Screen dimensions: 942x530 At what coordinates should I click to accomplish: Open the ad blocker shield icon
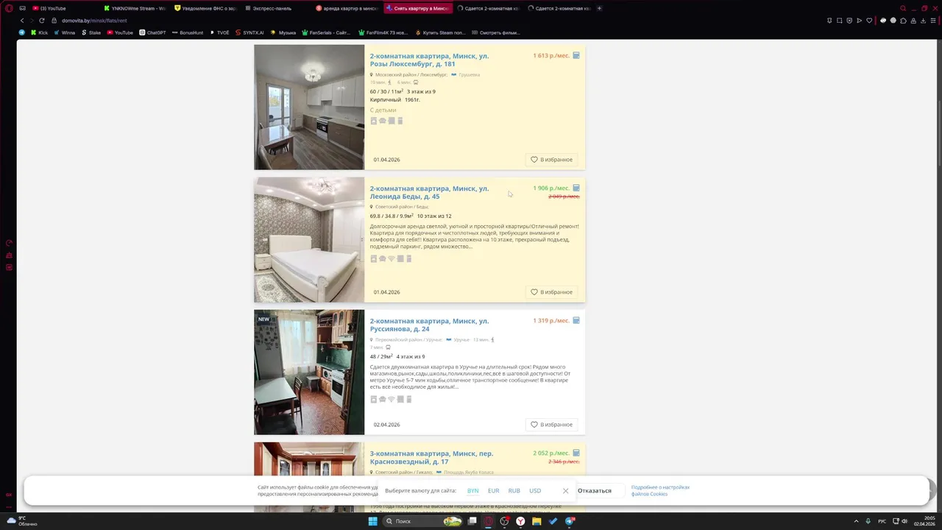(x=849, y=21)
